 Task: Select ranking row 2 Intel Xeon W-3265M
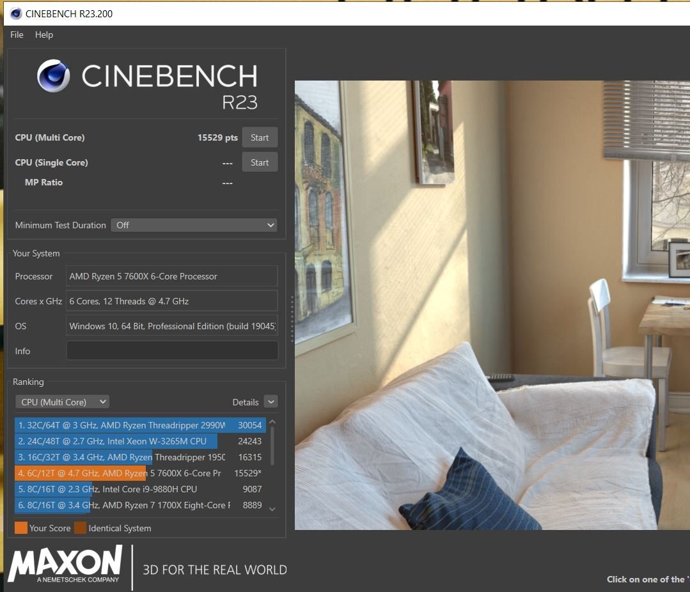click(x=140, y=441)
